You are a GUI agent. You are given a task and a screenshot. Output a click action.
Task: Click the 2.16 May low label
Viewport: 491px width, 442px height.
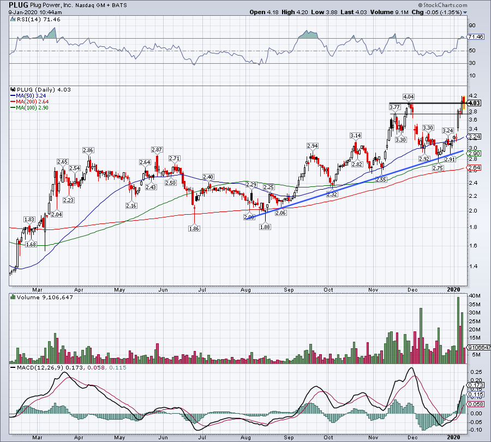click(131, 205)
